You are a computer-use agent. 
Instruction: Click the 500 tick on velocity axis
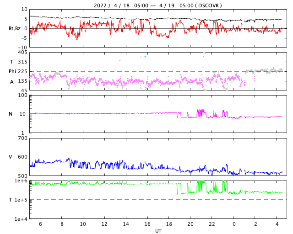click(x=22, y=176)
